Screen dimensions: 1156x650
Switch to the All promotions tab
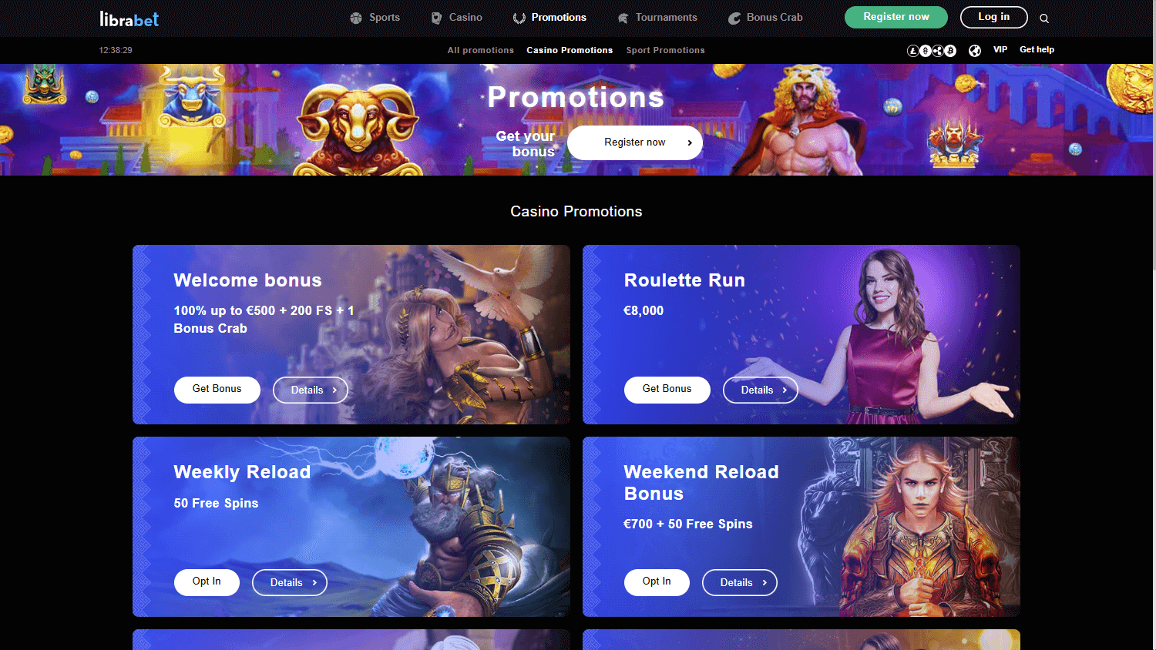coord(481,50)
